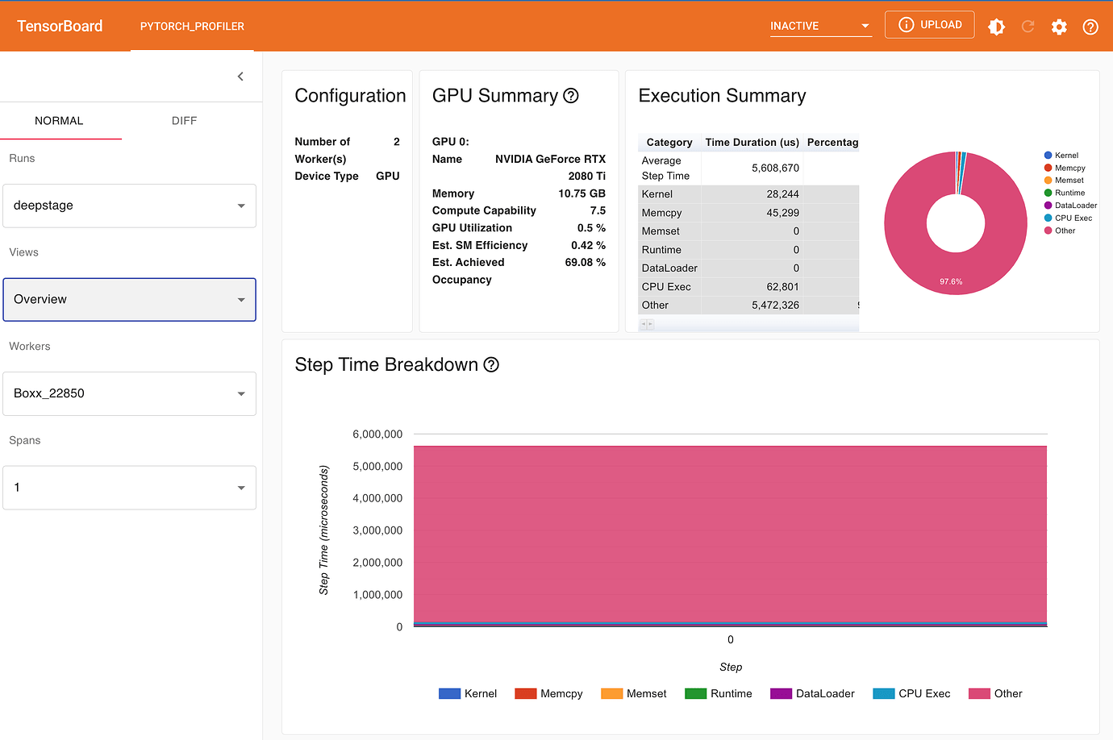Click the reload data refresh icon
This screenshot has height=740, width=1113.
[1028, 27]
